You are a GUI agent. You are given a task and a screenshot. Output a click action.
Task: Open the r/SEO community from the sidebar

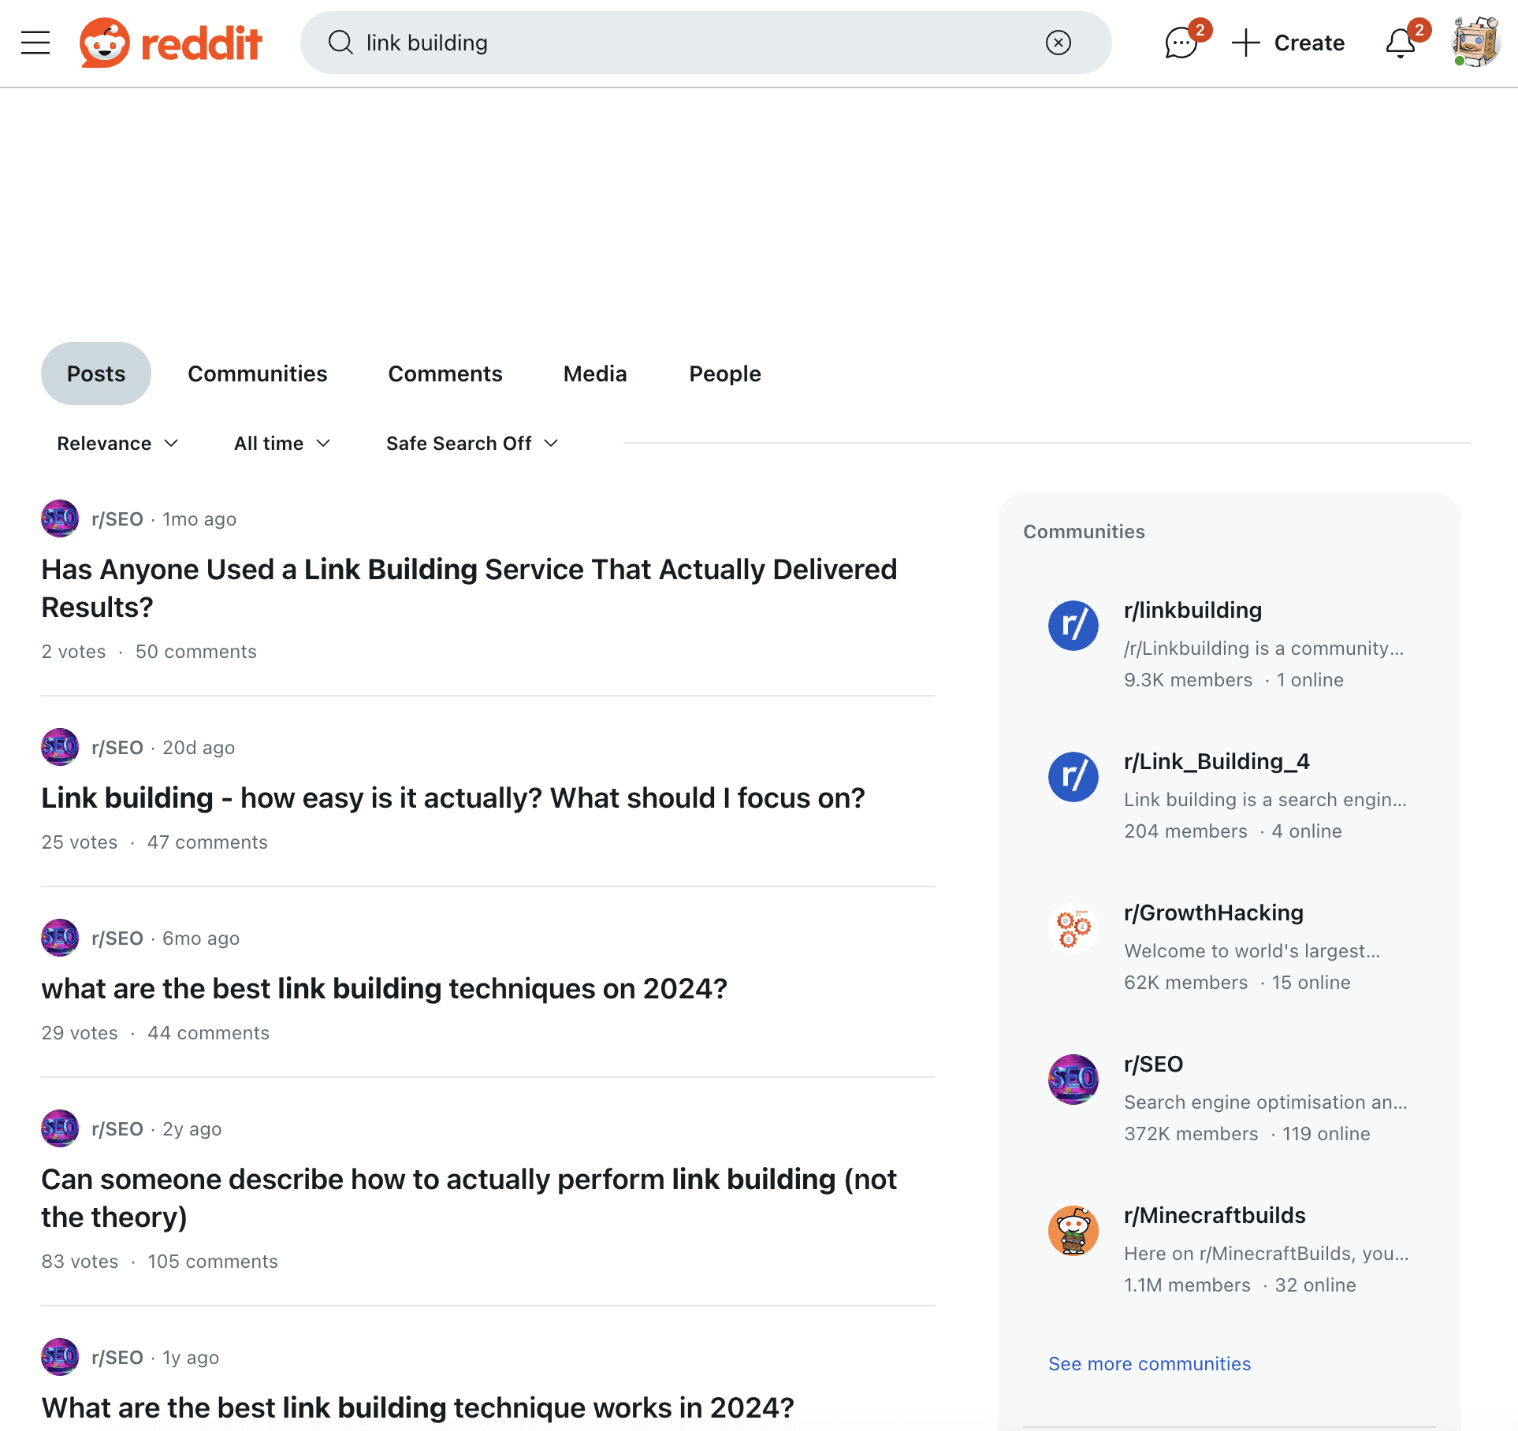point(1153,1064)
